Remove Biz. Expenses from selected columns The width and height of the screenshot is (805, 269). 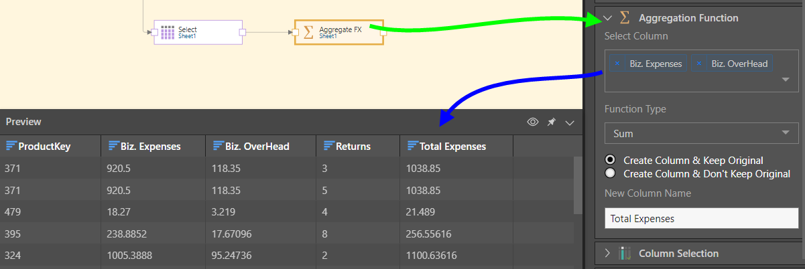click(617, 64)
